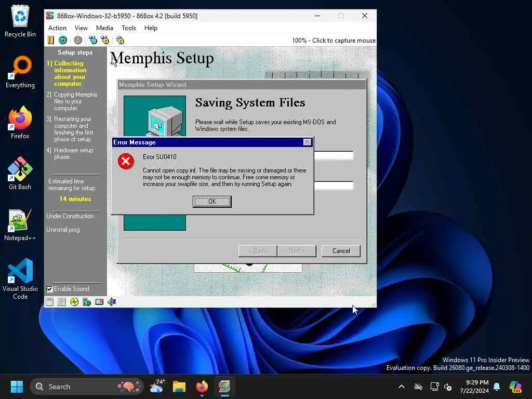Viewport: 532px width, 399px height.
Task: Open 86Box settings gear icon
Action: [x=120, y=40]
